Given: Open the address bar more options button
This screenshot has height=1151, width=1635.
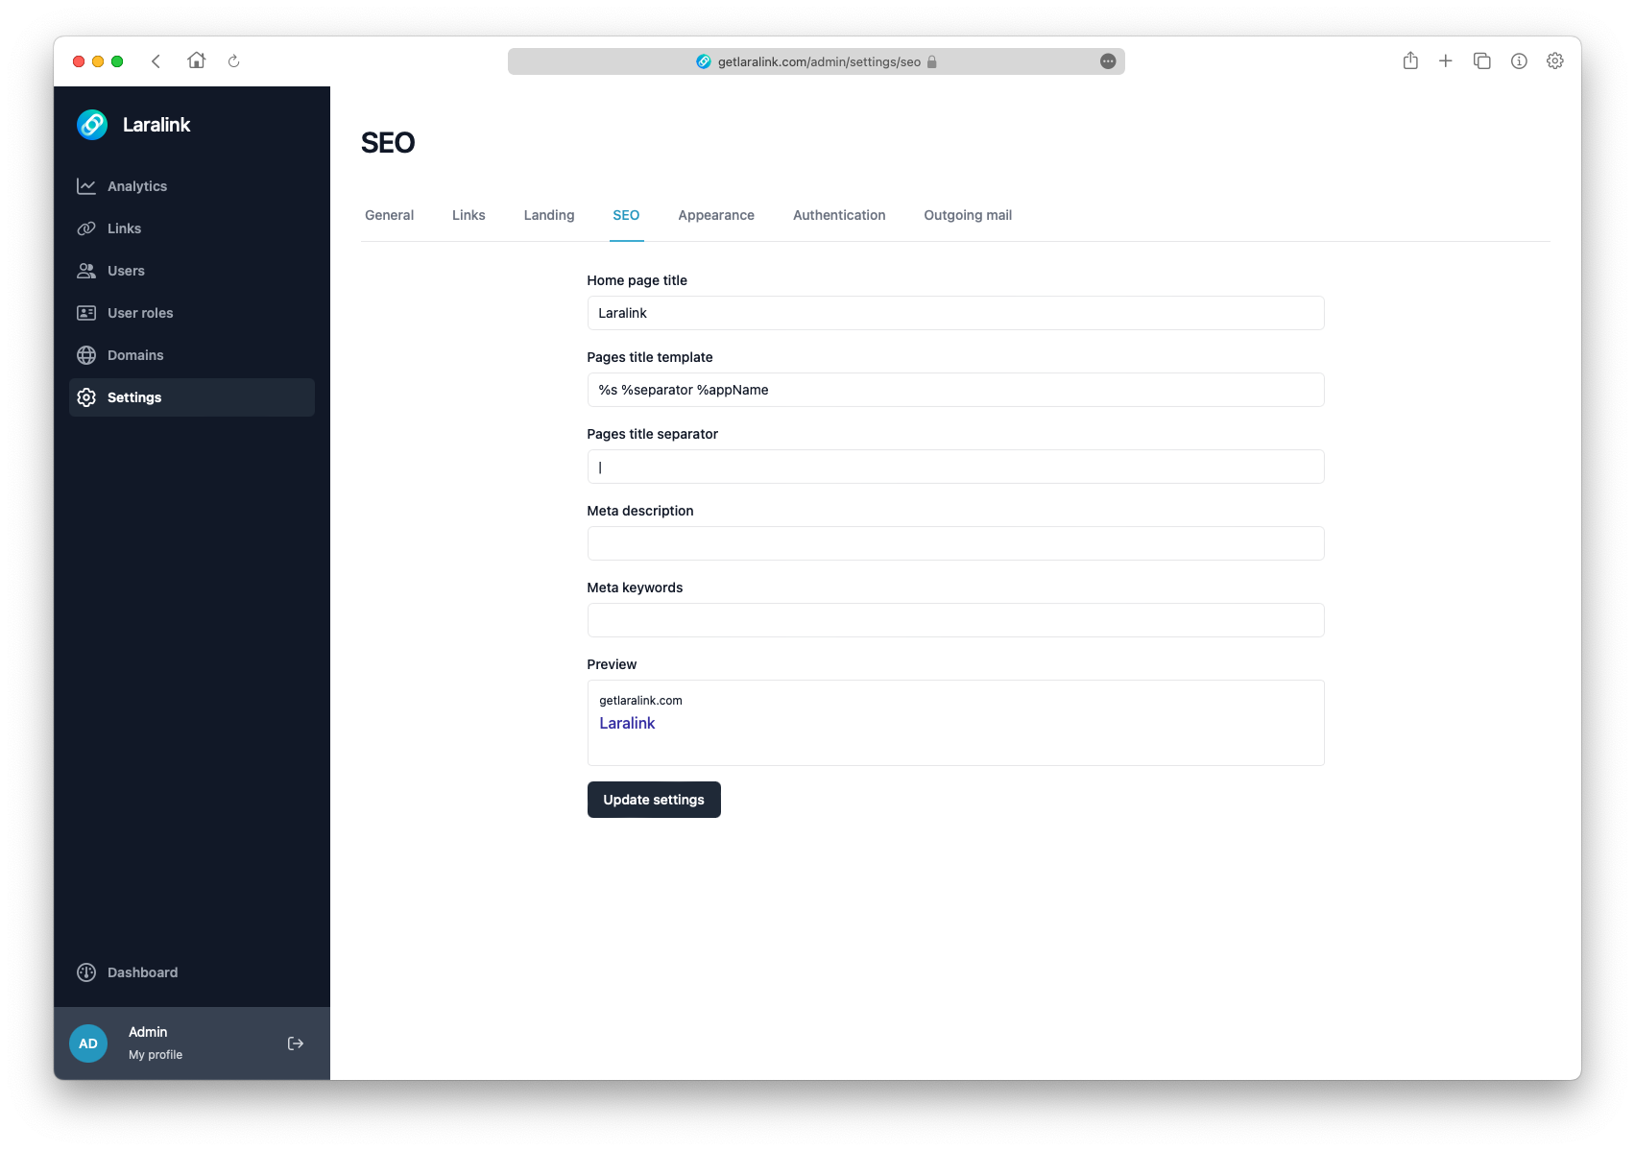Looking at the screenshot, I should pos(1108,61).
